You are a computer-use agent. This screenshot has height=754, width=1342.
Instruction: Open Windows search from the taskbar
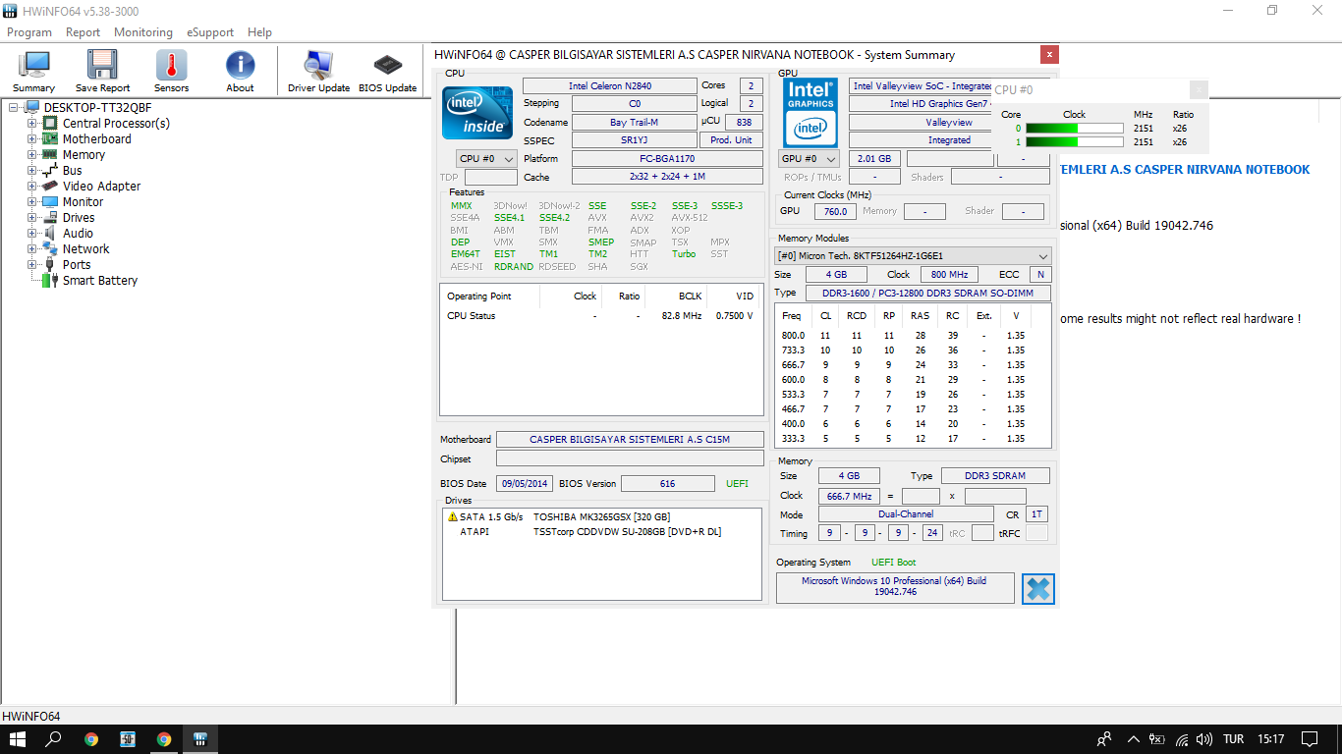click(54, 739)
